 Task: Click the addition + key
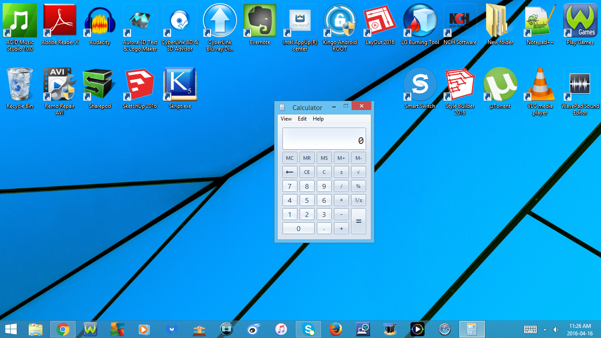pos(341,228)
